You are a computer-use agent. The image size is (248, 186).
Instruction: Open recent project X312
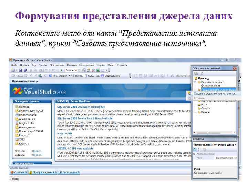pyautogui.click(x=20, y=139)
